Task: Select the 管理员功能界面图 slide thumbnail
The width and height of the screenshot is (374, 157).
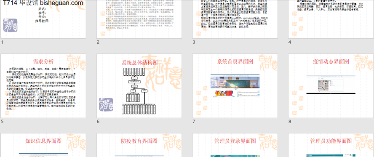Action: [x=331, y=145]
